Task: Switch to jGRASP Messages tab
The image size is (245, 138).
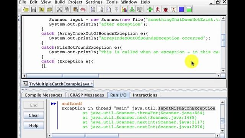Action: click(86, 95)
